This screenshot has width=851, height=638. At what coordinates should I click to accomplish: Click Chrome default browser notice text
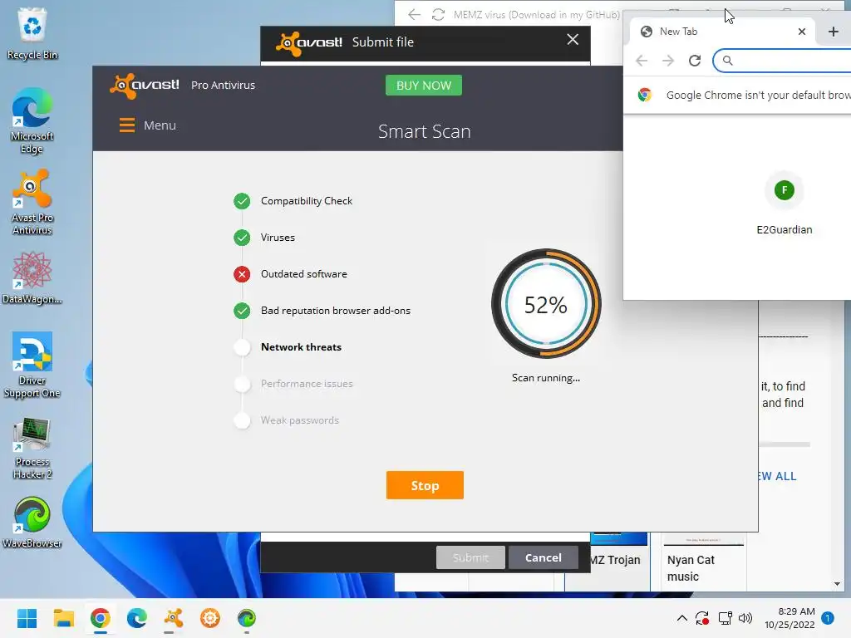(758, 95)
